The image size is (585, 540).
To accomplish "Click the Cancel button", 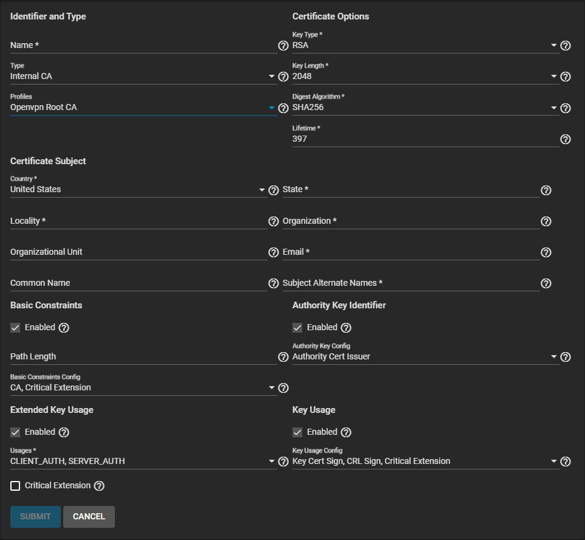I will (x=89, y=516).
